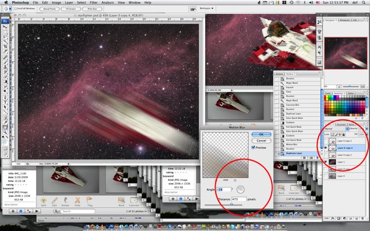The image size is (370, 231).
Task: Pick the red swatch in Swatches
Action: [325, 96]
